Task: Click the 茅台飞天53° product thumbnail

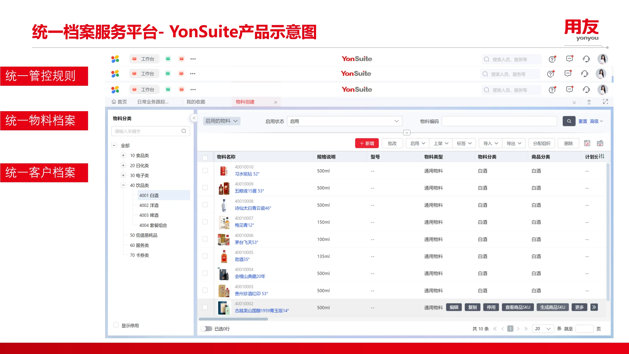Action: point(224,239)
